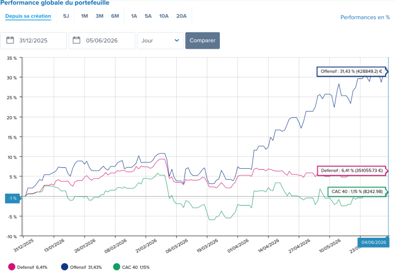Switch to the 20A period
Screen dimensions: 394x273
pyautogui.click(x=181, y=16)
